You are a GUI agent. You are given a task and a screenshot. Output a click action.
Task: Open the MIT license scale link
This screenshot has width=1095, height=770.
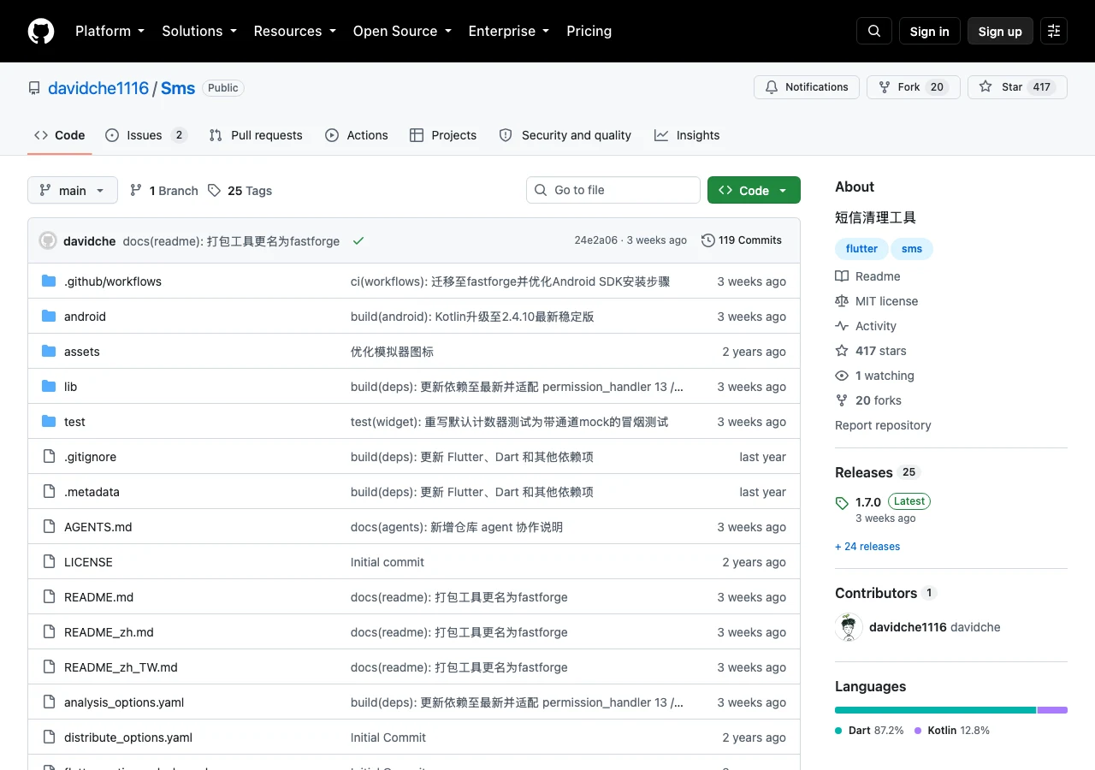pos(876,301)
